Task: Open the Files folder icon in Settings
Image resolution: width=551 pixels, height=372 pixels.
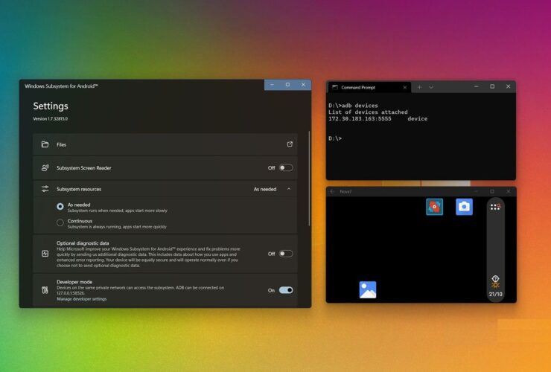Action: coord(45,144)
